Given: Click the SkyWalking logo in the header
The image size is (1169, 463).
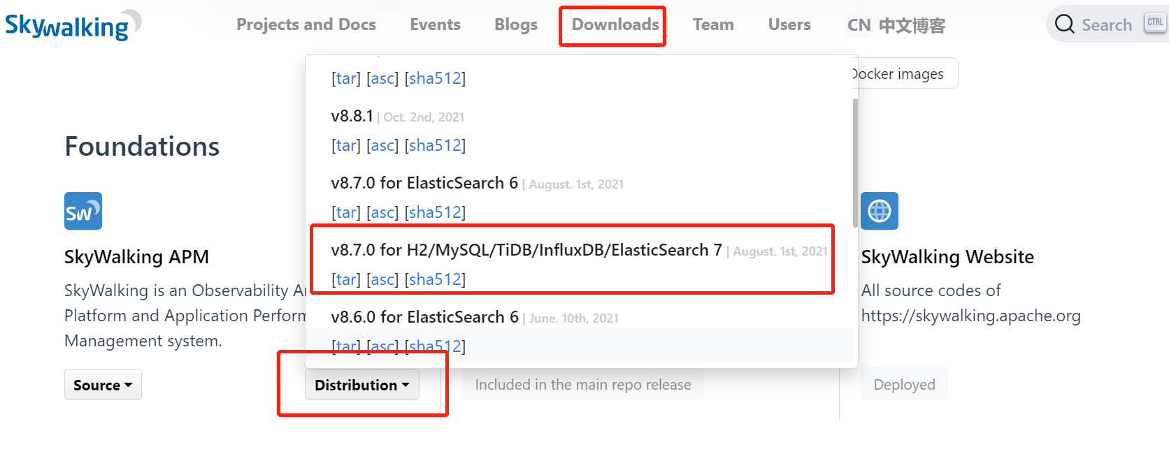Looking at the screenshot, I should tap(73, 25).
